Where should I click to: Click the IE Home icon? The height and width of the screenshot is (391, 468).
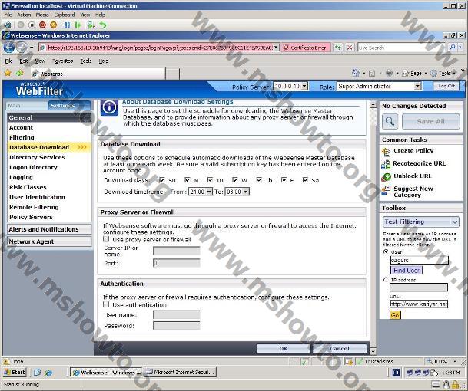pyautogui.click(x=355, y=73)
